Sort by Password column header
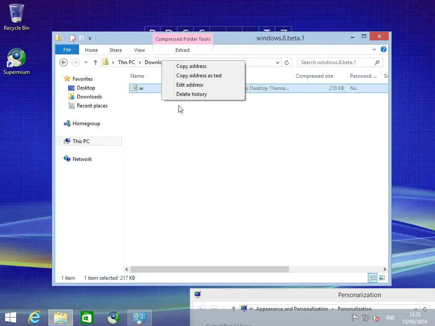Screen dimensions: 435x326 [363, 76]
